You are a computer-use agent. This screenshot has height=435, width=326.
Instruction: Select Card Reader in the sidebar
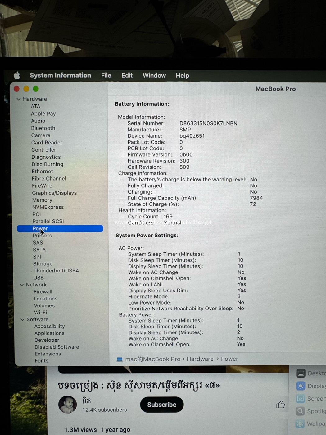[x=47, y=143]
